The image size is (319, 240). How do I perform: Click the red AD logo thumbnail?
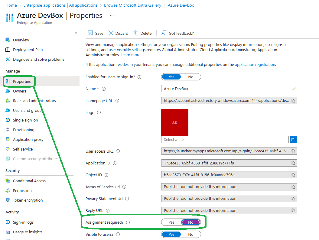pyautogui.click(x=175, y=122)
